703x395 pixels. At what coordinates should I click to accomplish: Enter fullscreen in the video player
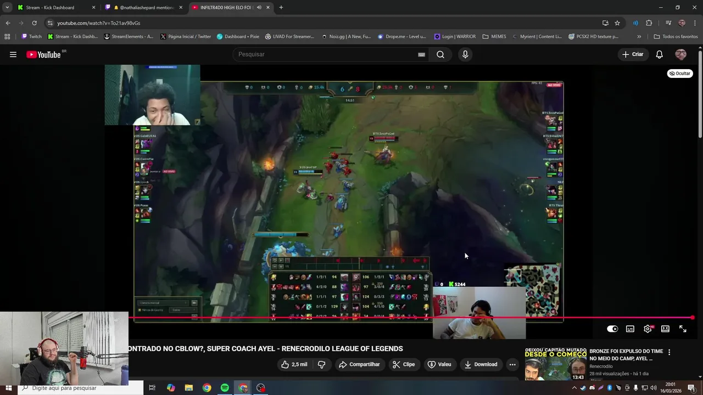tap(683, 329)
